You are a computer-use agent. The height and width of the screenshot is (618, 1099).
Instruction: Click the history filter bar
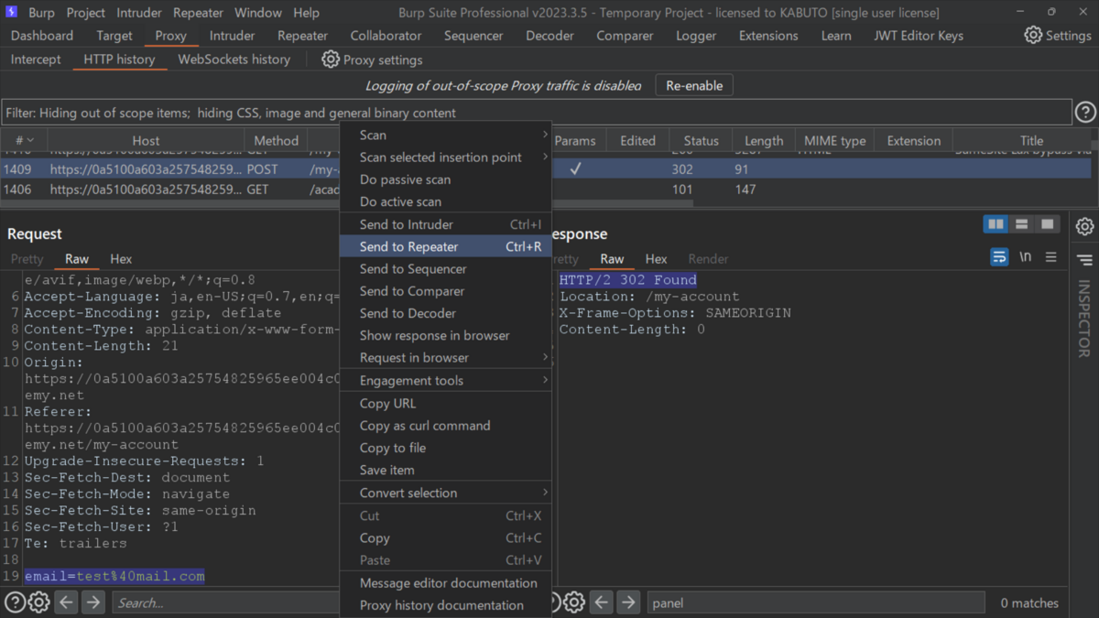click(537, 113)
